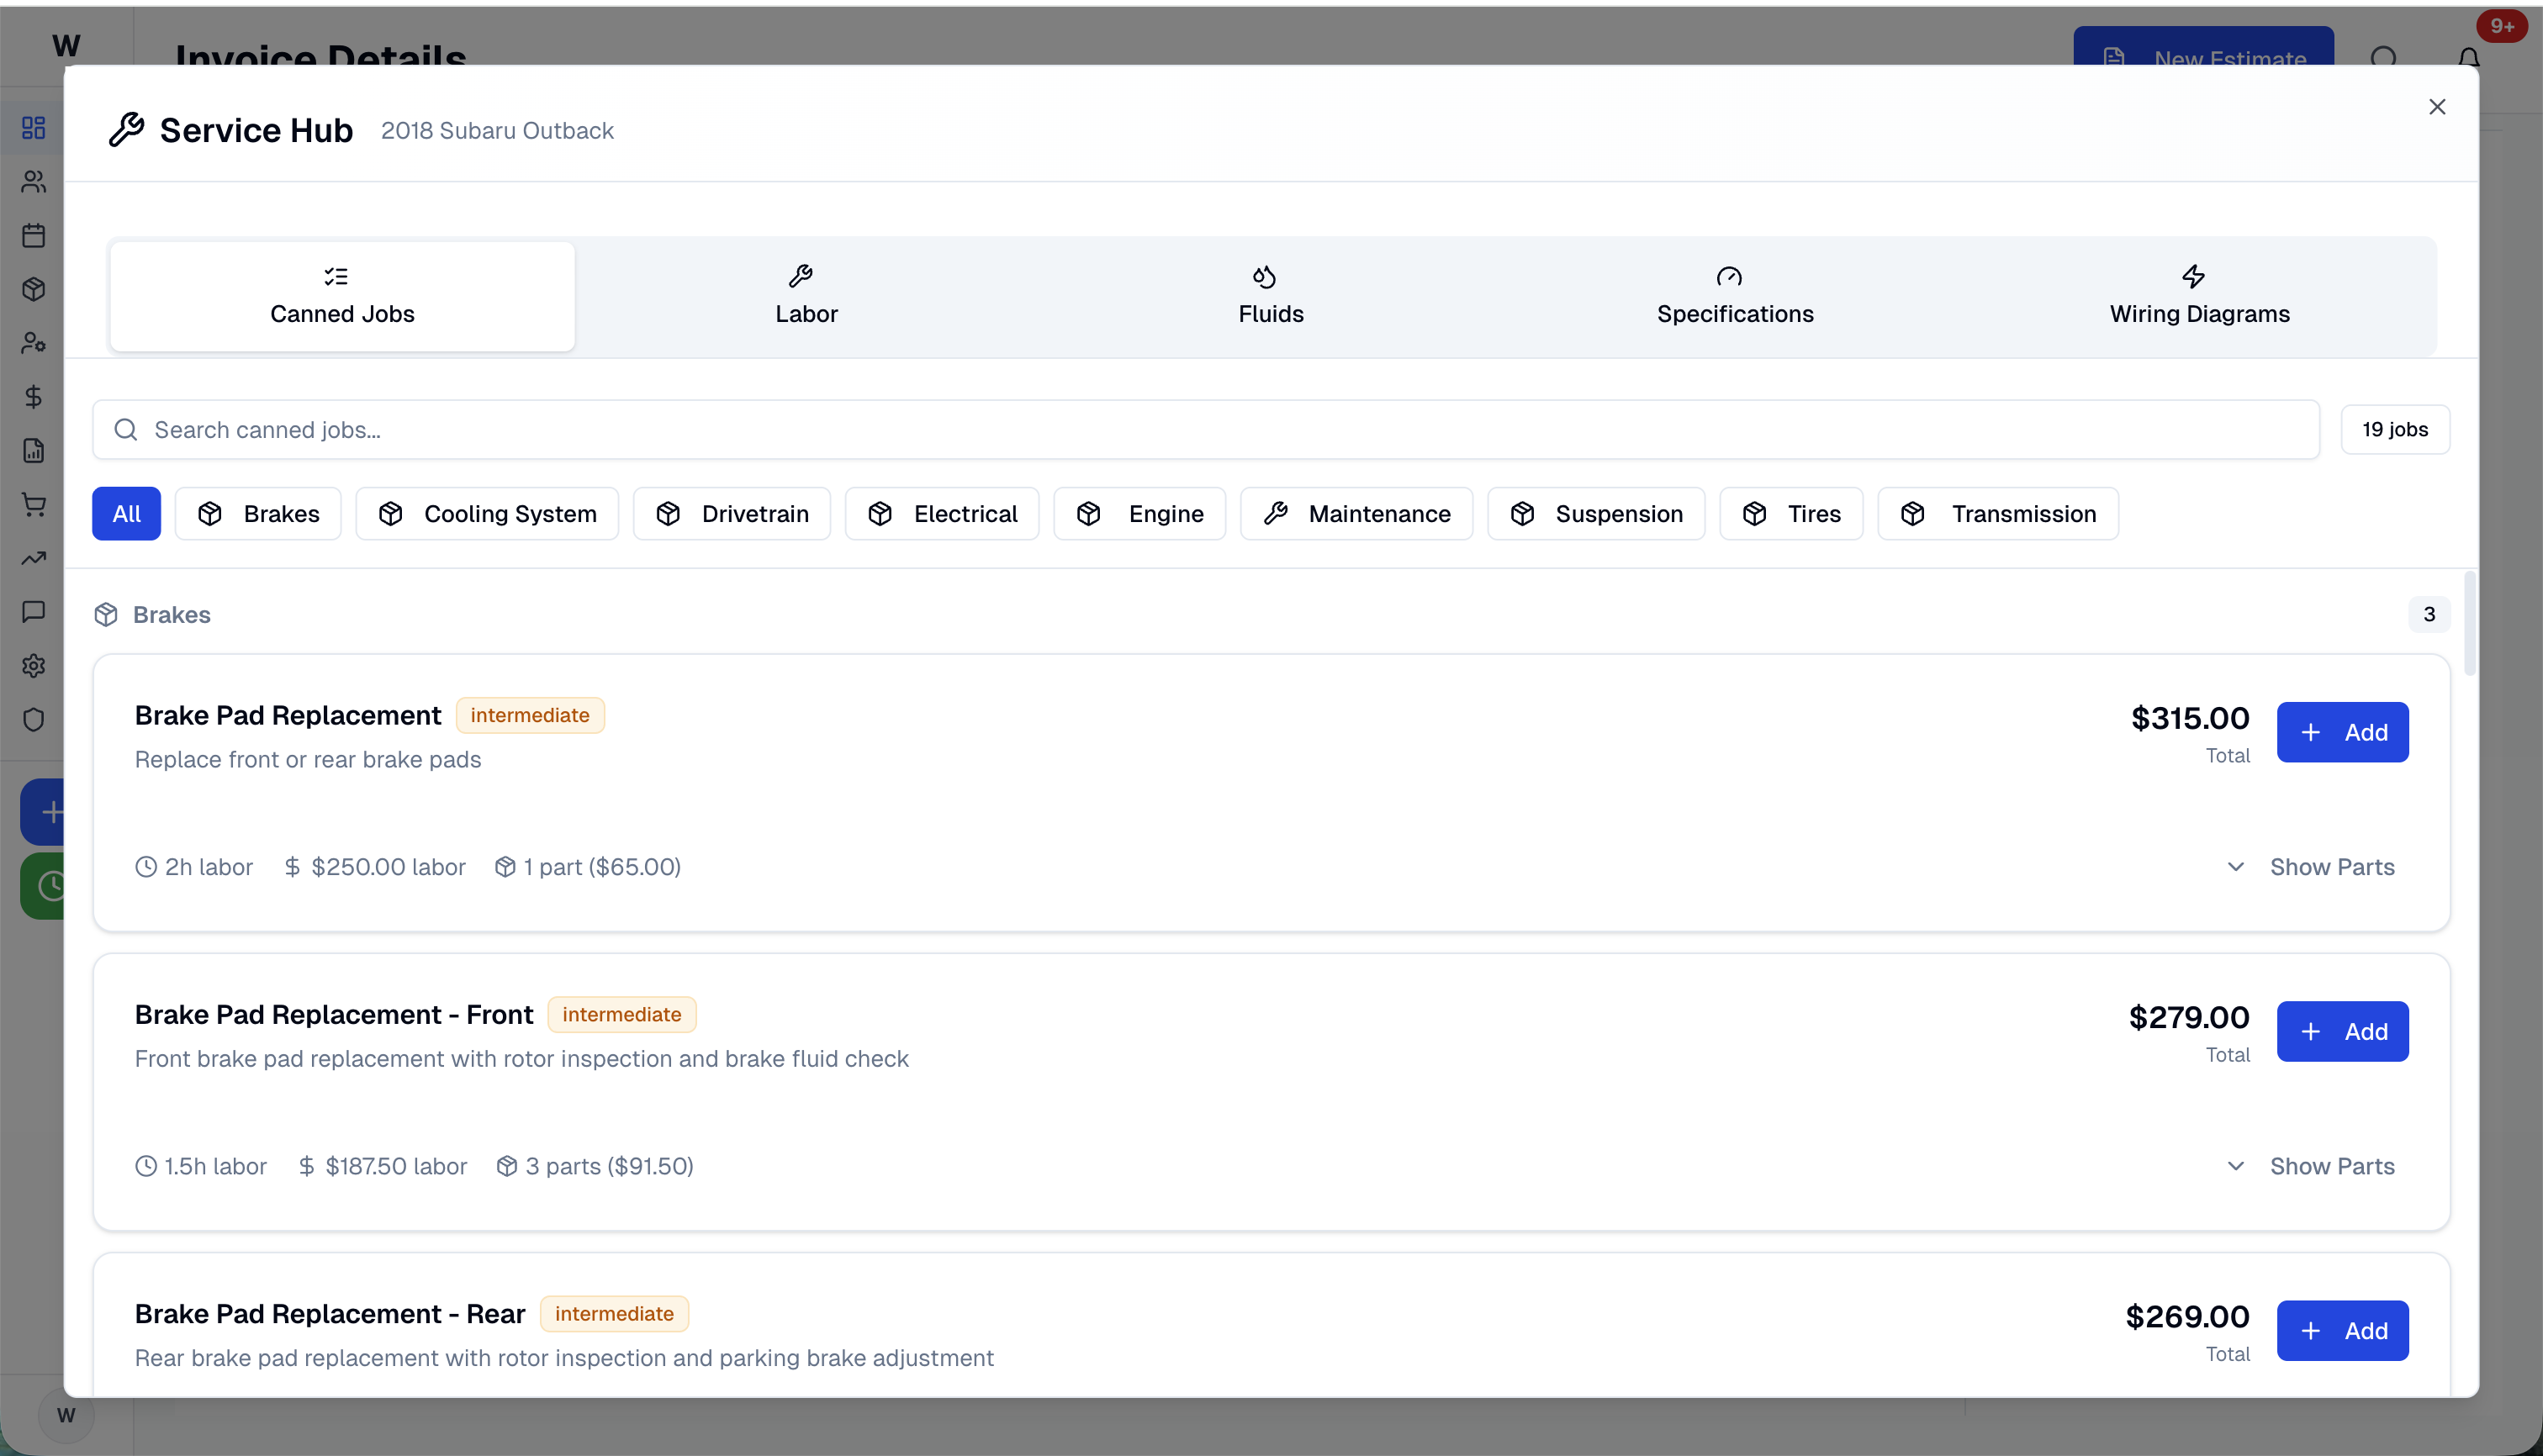
Task: Filter canned jobs by Engine
Action: [x=1139, y=514]
